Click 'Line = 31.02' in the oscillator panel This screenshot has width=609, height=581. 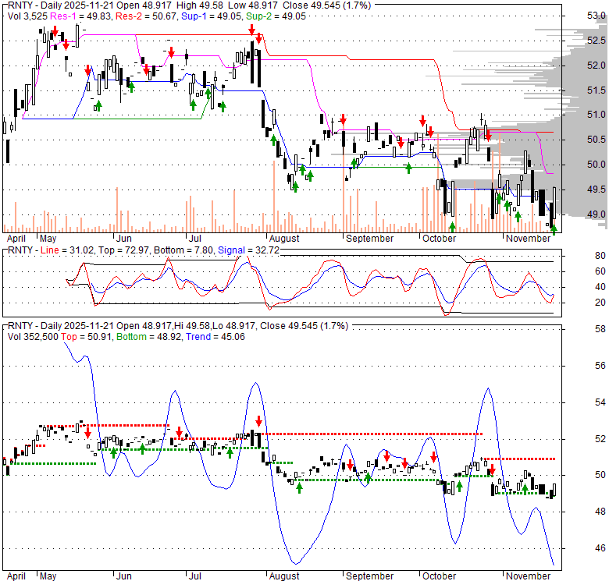pos(67,250)
